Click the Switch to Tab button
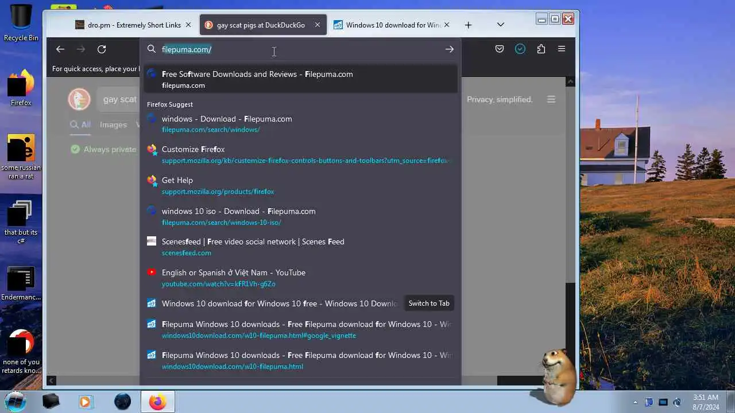The image size is (735, 413). tap(429, 303)
